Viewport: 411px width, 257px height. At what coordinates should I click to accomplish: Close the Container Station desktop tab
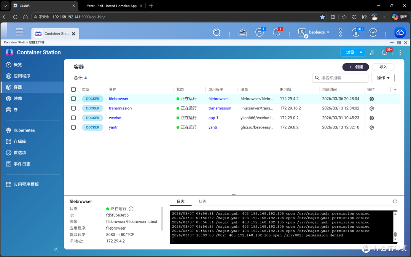tap(74, 34)
